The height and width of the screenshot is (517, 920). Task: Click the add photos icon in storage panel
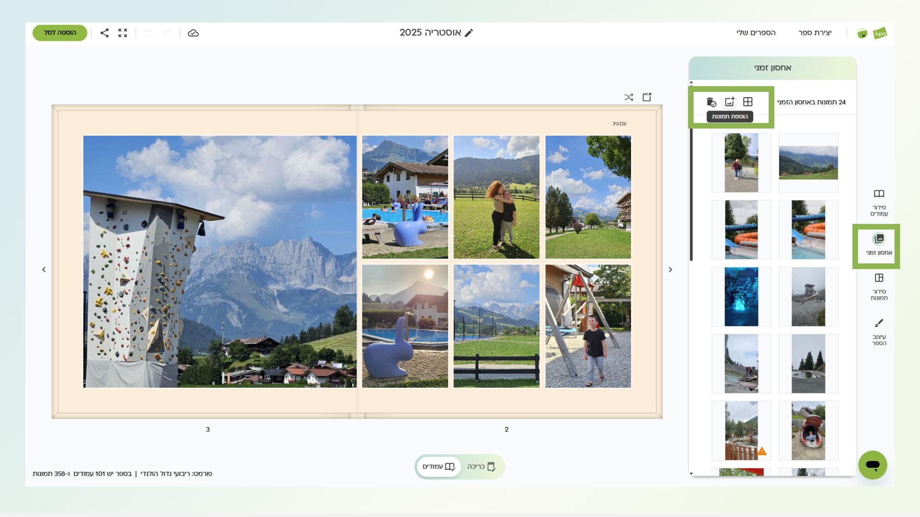tap(729, 102)
